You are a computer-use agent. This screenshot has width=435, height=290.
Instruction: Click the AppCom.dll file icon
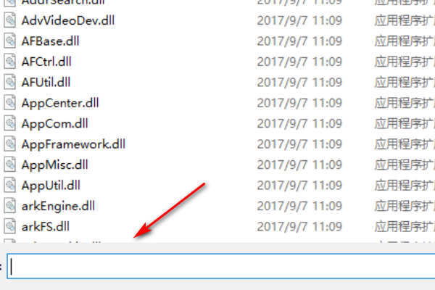pyautogui.click(x=9, y=123)
